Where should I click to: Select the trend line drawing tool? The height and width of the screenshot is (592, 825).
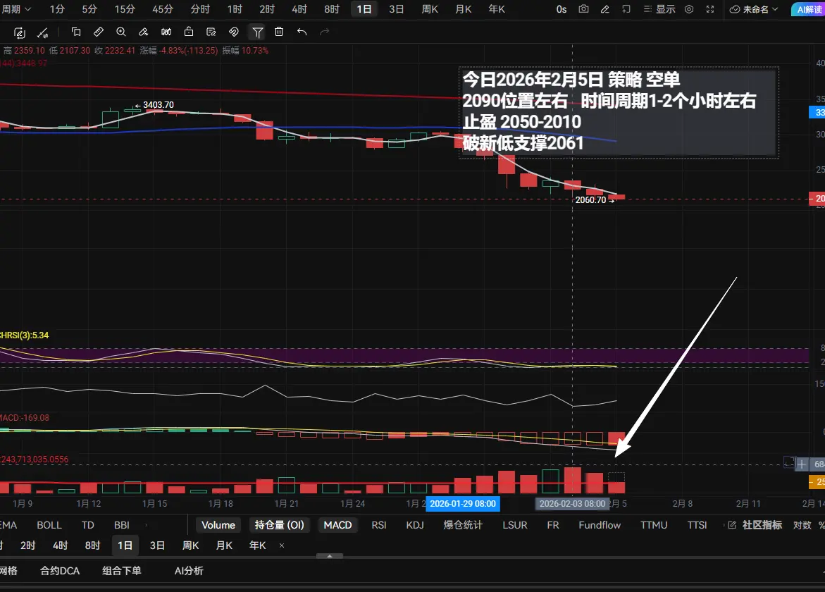[x=42, y=32]
